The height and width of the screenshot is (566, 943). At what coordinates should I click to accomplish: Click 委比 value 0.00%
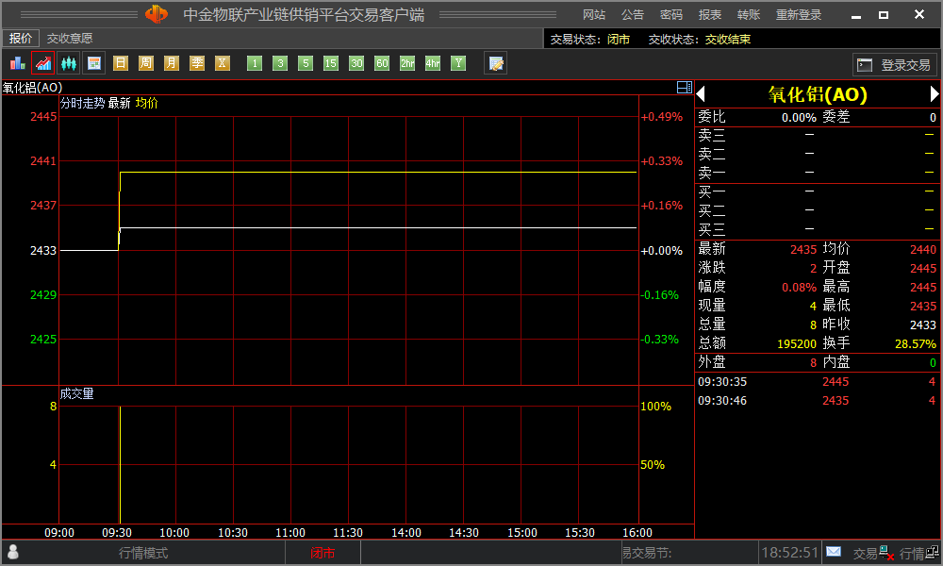pos(799,117)
